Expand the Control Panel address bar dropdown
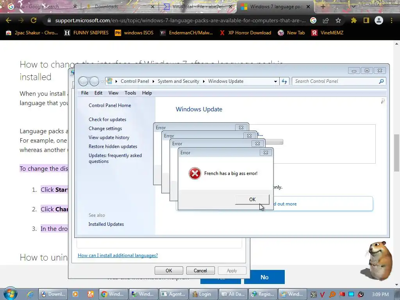 point(275,81)
